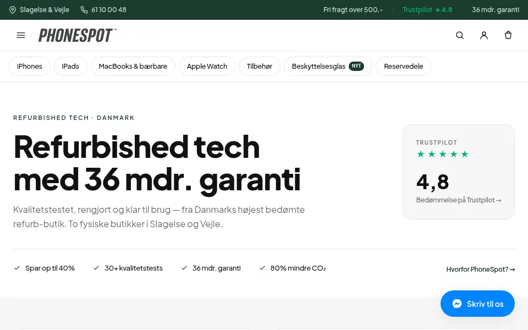Click REFURBISHED TECH · DANMARK label

tap(74, 118)
